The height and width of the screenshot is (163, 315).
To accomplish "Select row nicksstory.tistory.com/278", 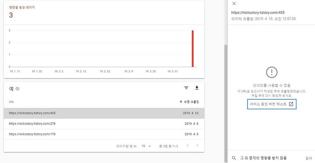I will click(104, 124).
